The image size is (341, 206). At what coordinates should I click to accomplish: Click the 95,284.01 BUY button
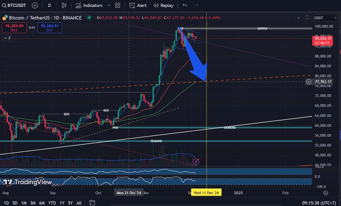[x=50, y=27]
